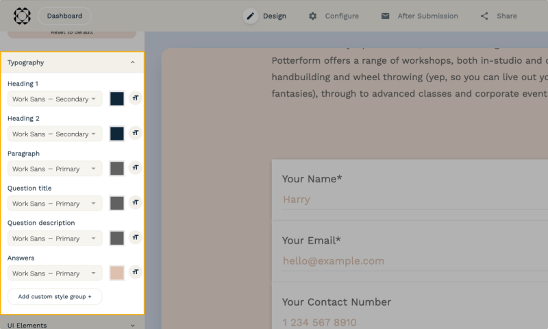Open the After Submission tab

[x=419, y=16]
